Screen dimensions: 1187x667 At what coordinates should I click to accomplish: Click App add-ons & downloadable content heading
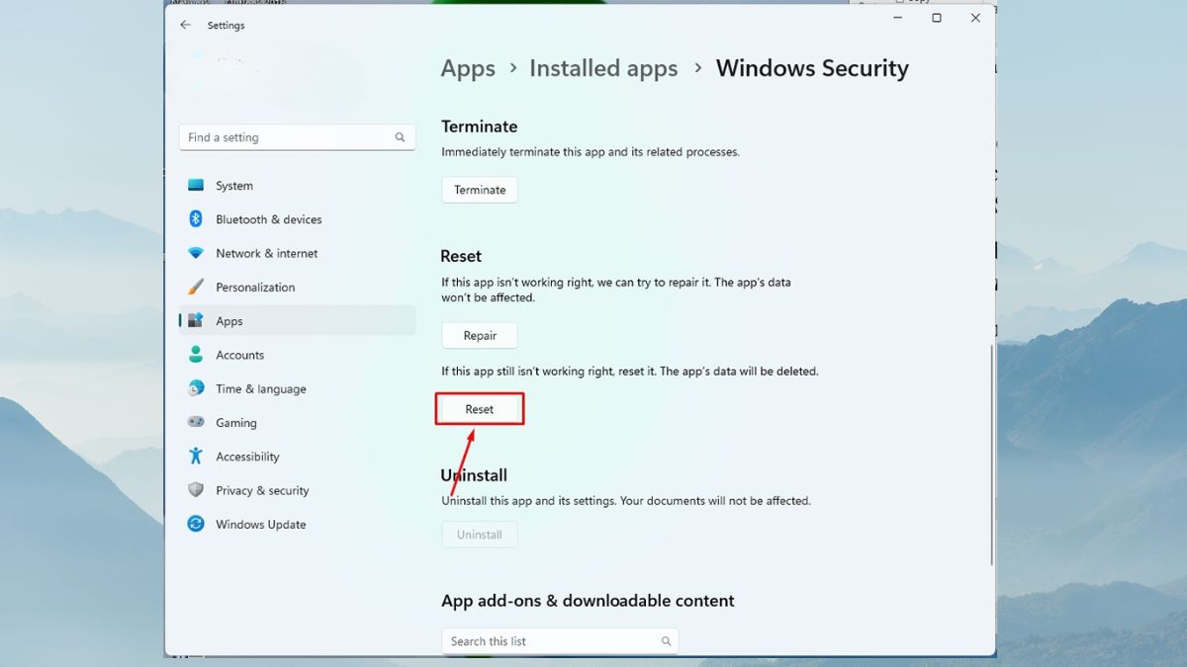[x=588, y=601]
